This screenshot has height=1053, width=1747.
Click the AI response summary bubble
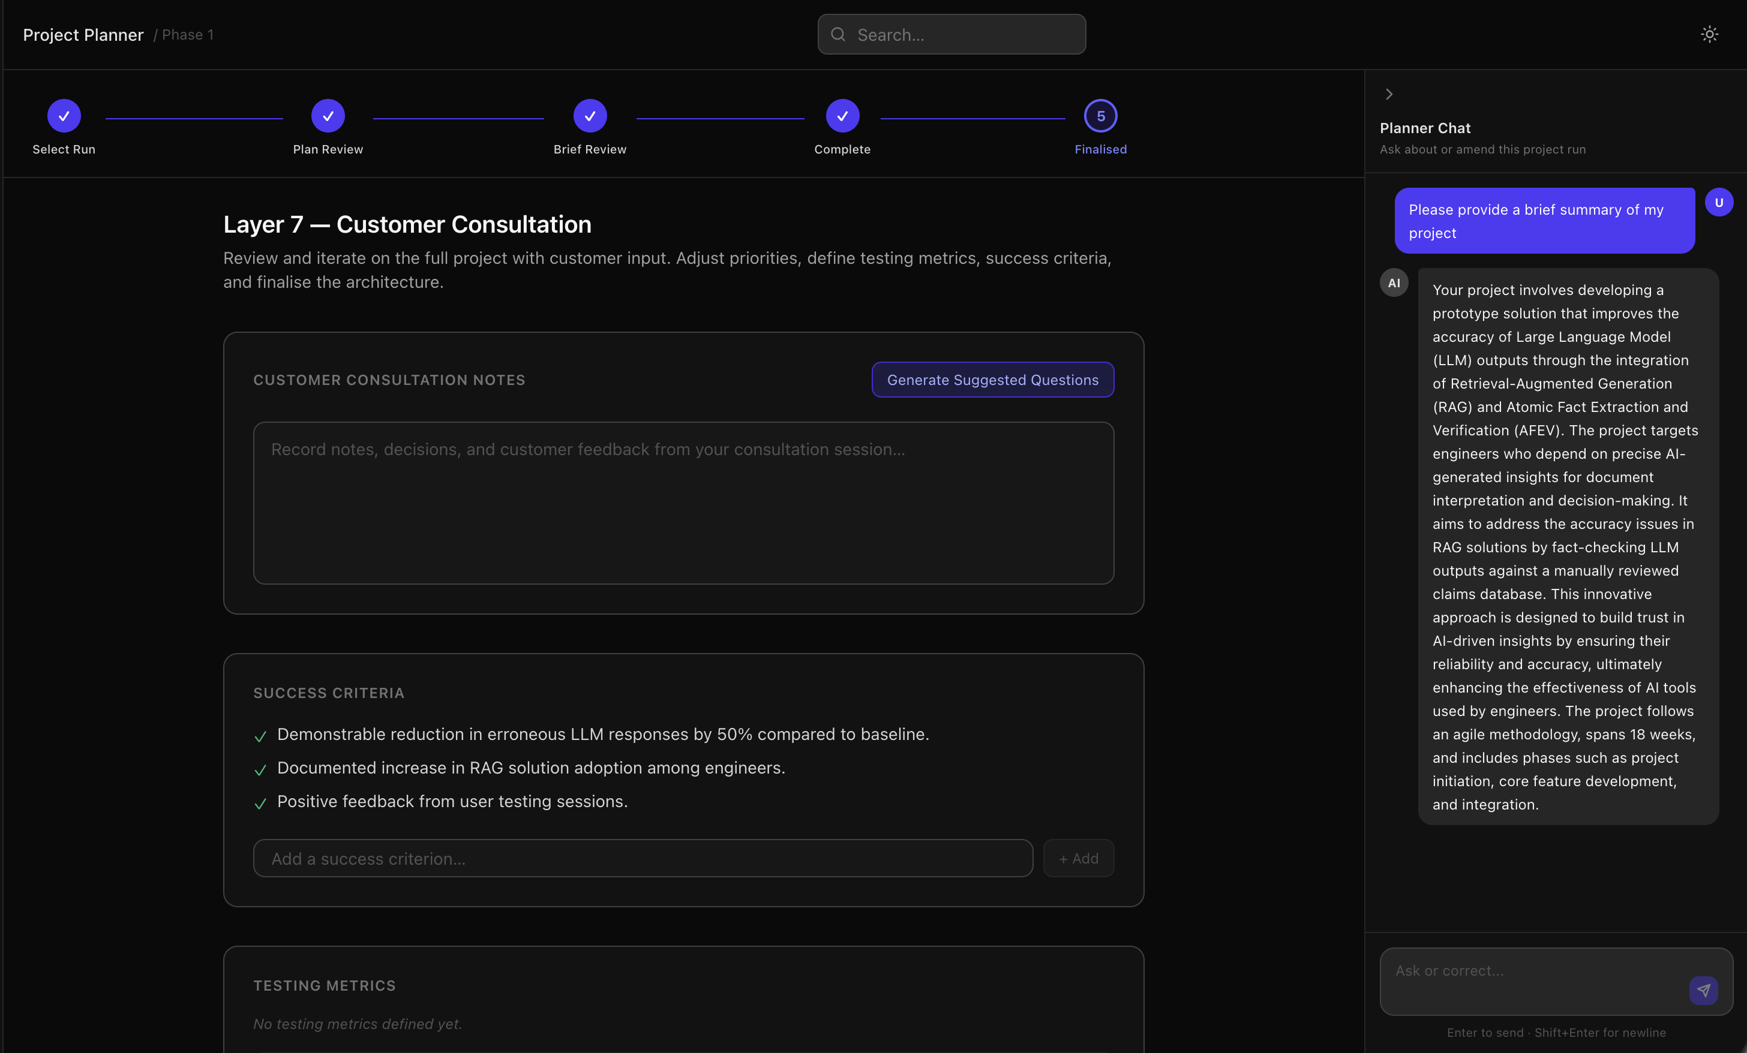point(1568,546)
